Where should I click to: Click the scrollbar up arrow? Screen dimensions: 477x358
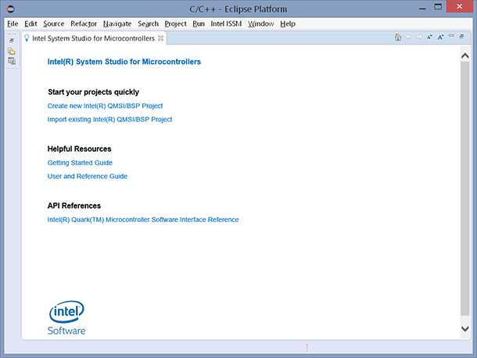point(464,55)
